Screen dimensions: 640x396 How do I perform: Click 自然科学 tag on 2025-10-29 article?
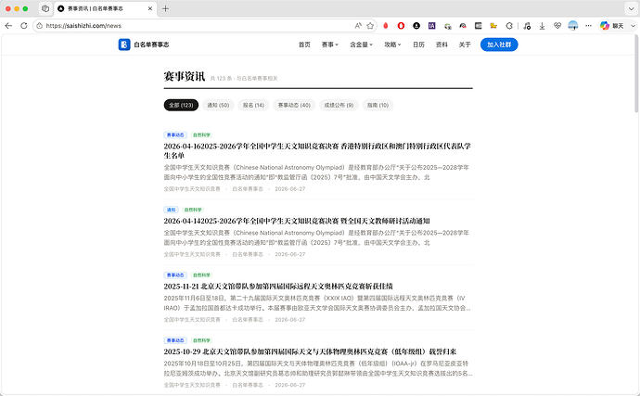201,340
